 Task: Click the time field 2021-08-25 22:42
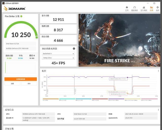coord(141,114)
